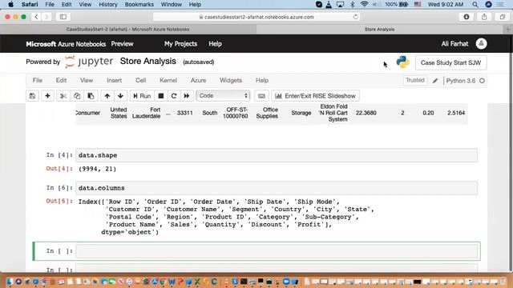Screen dimensions: 513x288
Task: Click the Safari address bar
Action: (x=256, y=17)
